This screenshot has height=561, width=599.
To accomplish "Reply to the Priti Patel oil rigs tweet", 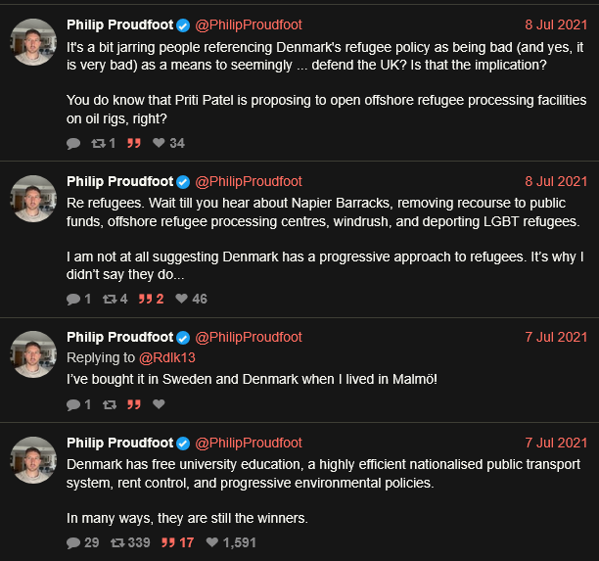I will tap(73, 143).
